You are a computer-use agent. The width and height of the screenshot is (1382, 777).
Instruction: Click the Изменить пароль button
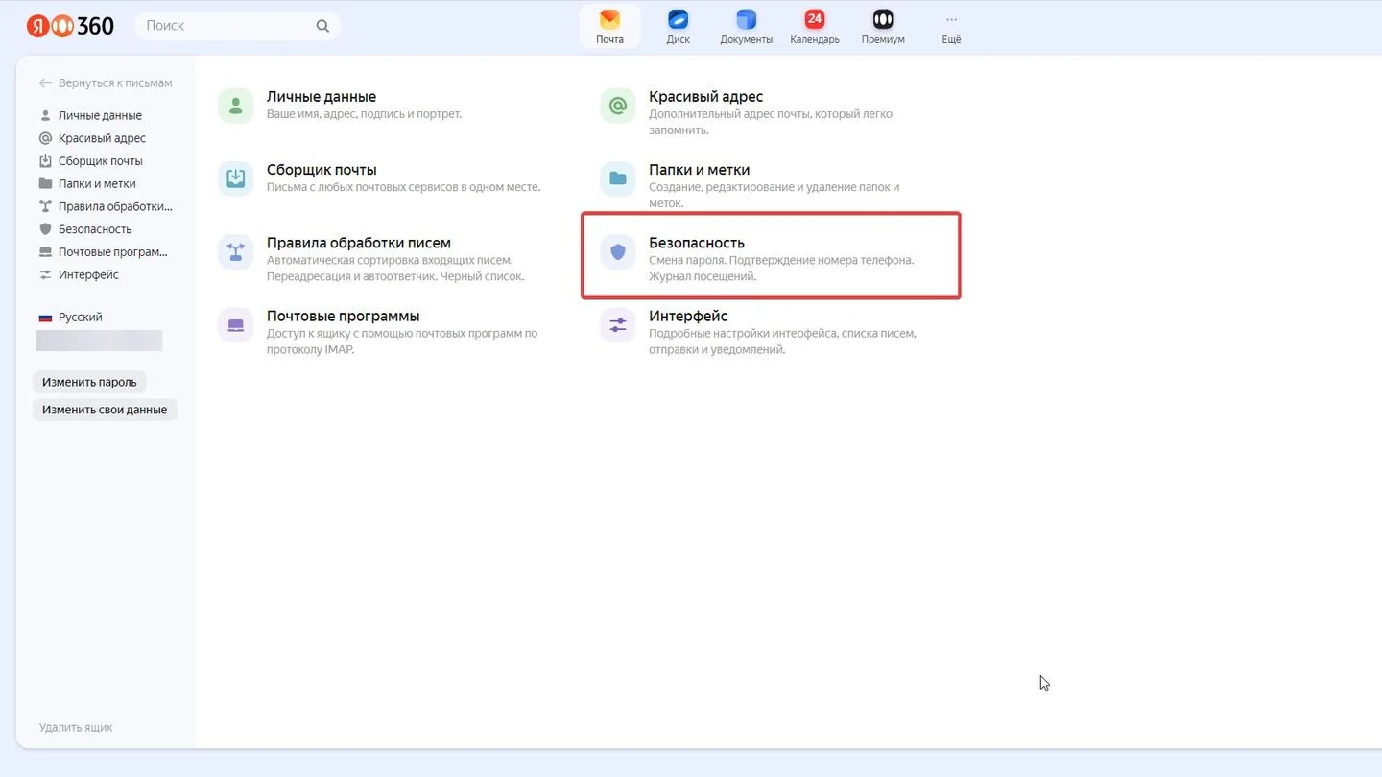point(89,382)
